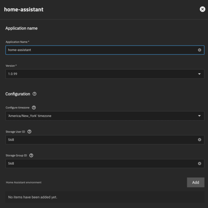Open help tooltip next to Configuration heading
The image size is (208, 208).
click(34, 94)
